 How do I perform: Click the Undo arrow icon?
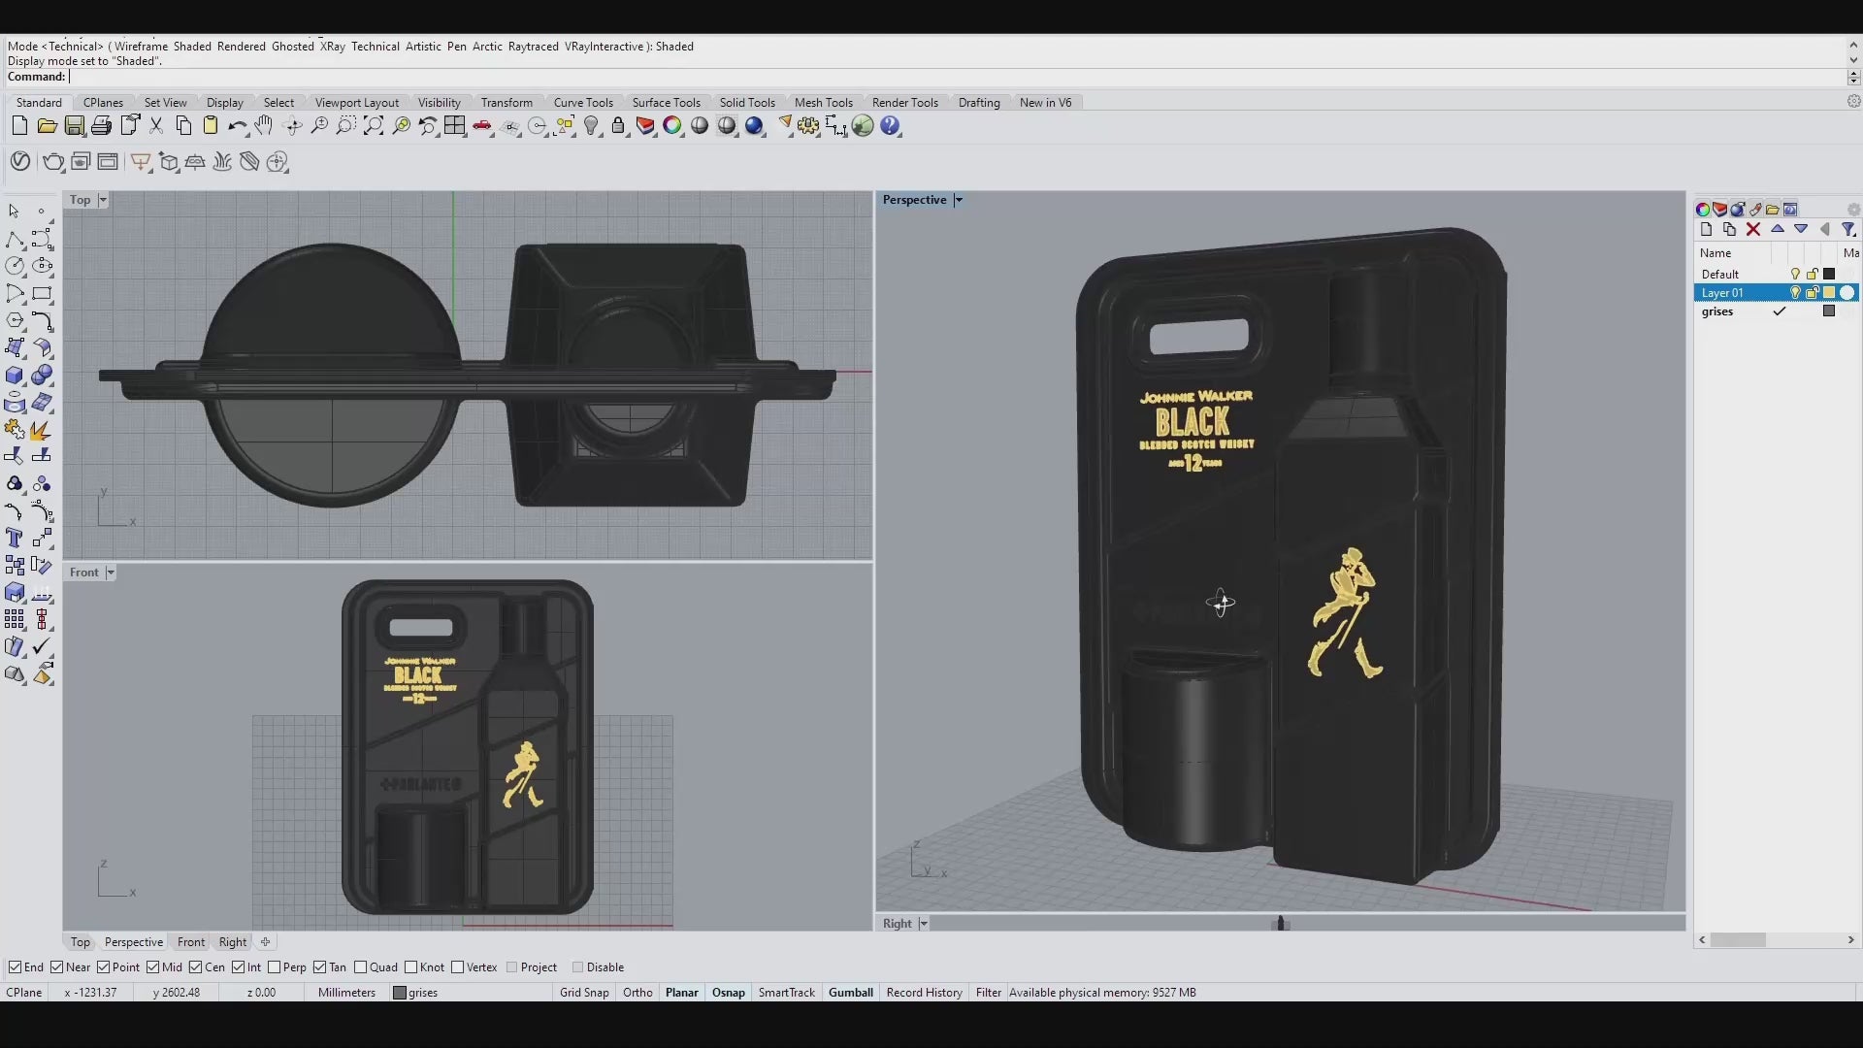click(x=238, y=125)
